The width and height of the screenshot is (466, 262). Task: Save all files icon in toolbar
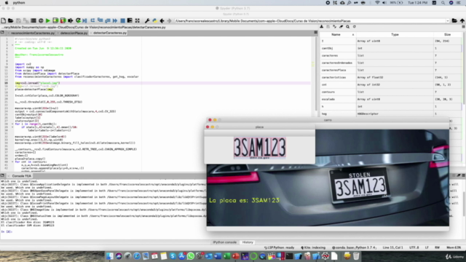26,21
